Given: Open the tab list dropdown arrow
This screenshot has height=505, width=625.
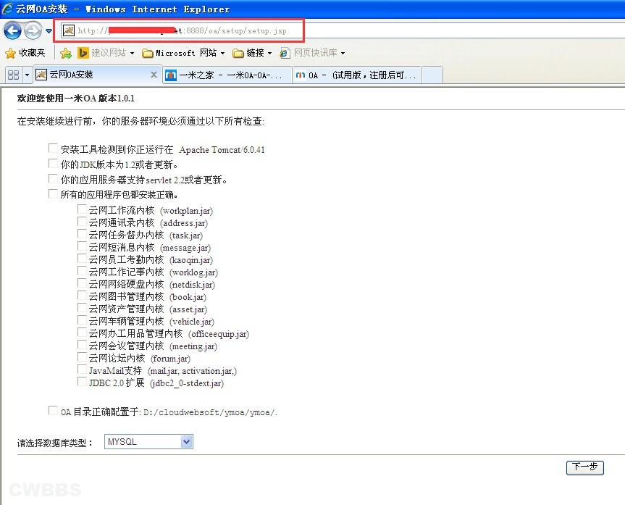Looking at the screenshot, I should [27, 75].
